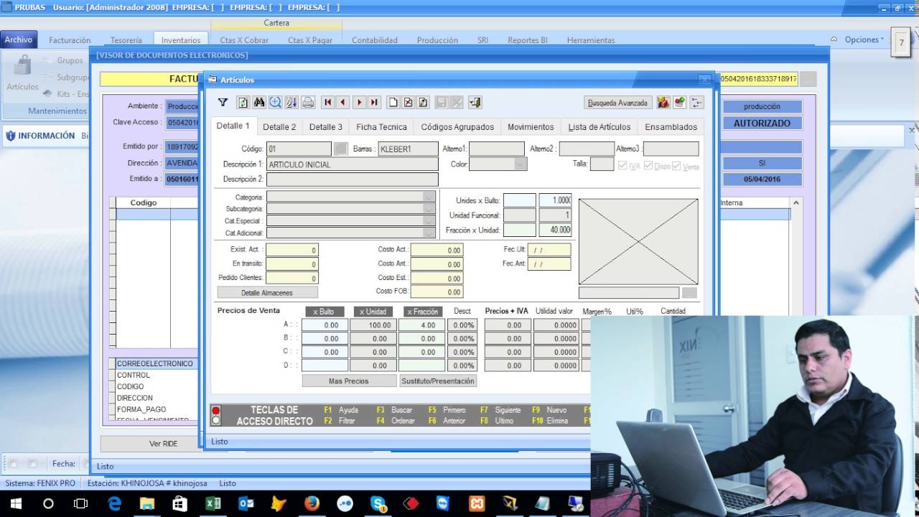Click the article image placeholder box
The height and width of the screenshot is (517, 919).
tap(638, 241)
